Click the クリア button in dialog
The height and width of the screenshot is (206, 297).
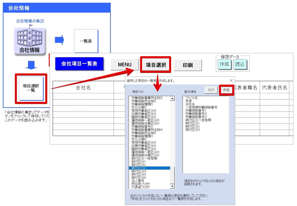[211, 90]
